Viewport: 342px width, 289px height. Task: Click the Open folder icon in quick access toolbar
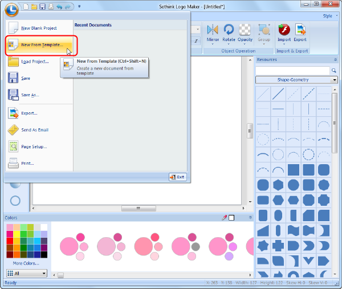34,6
